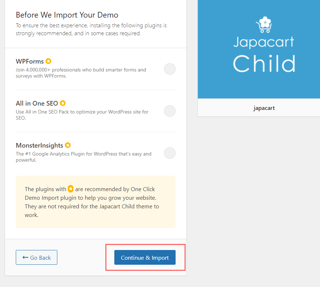Screen dimensions: 320x287
Task: Click the WPForms description text
Action: [81, 73]
